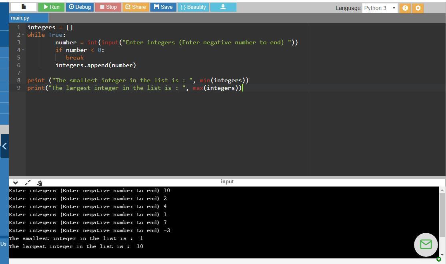Download the code file
This screenshot has width=446, height=264.
point(223,7)
